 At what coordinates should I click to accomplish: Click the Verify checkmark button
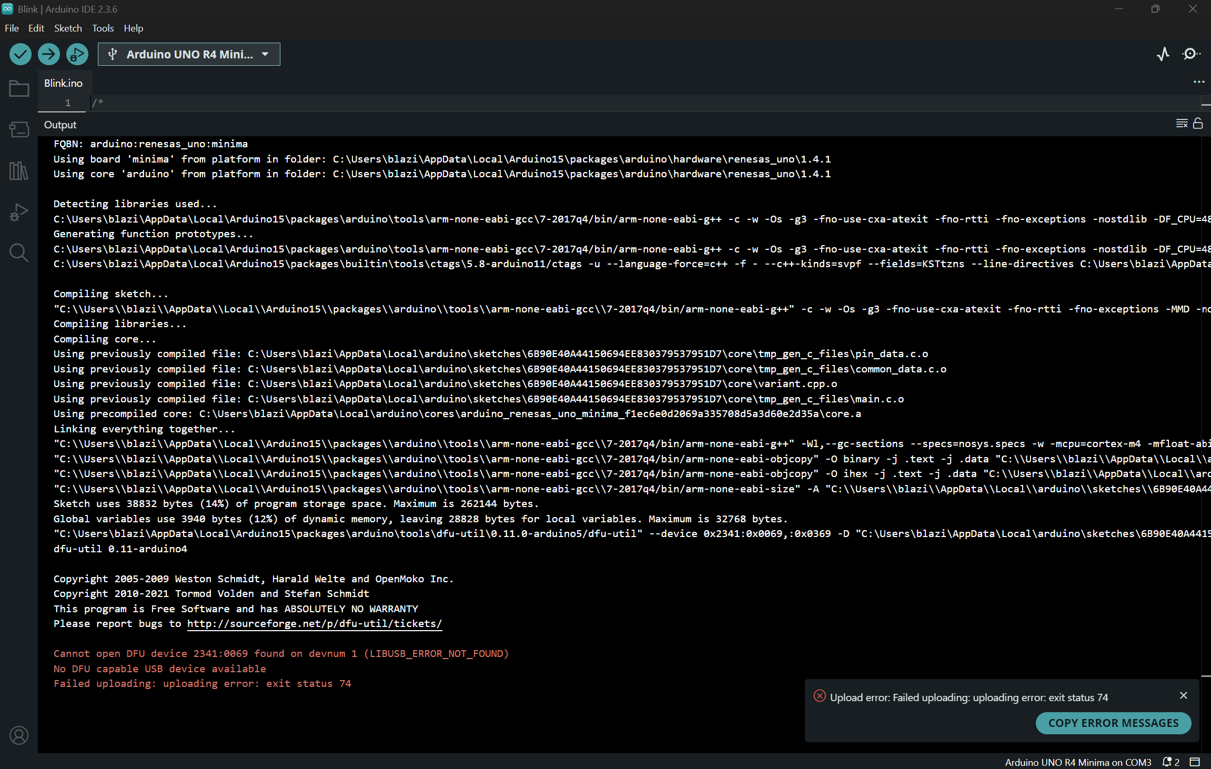21,54
